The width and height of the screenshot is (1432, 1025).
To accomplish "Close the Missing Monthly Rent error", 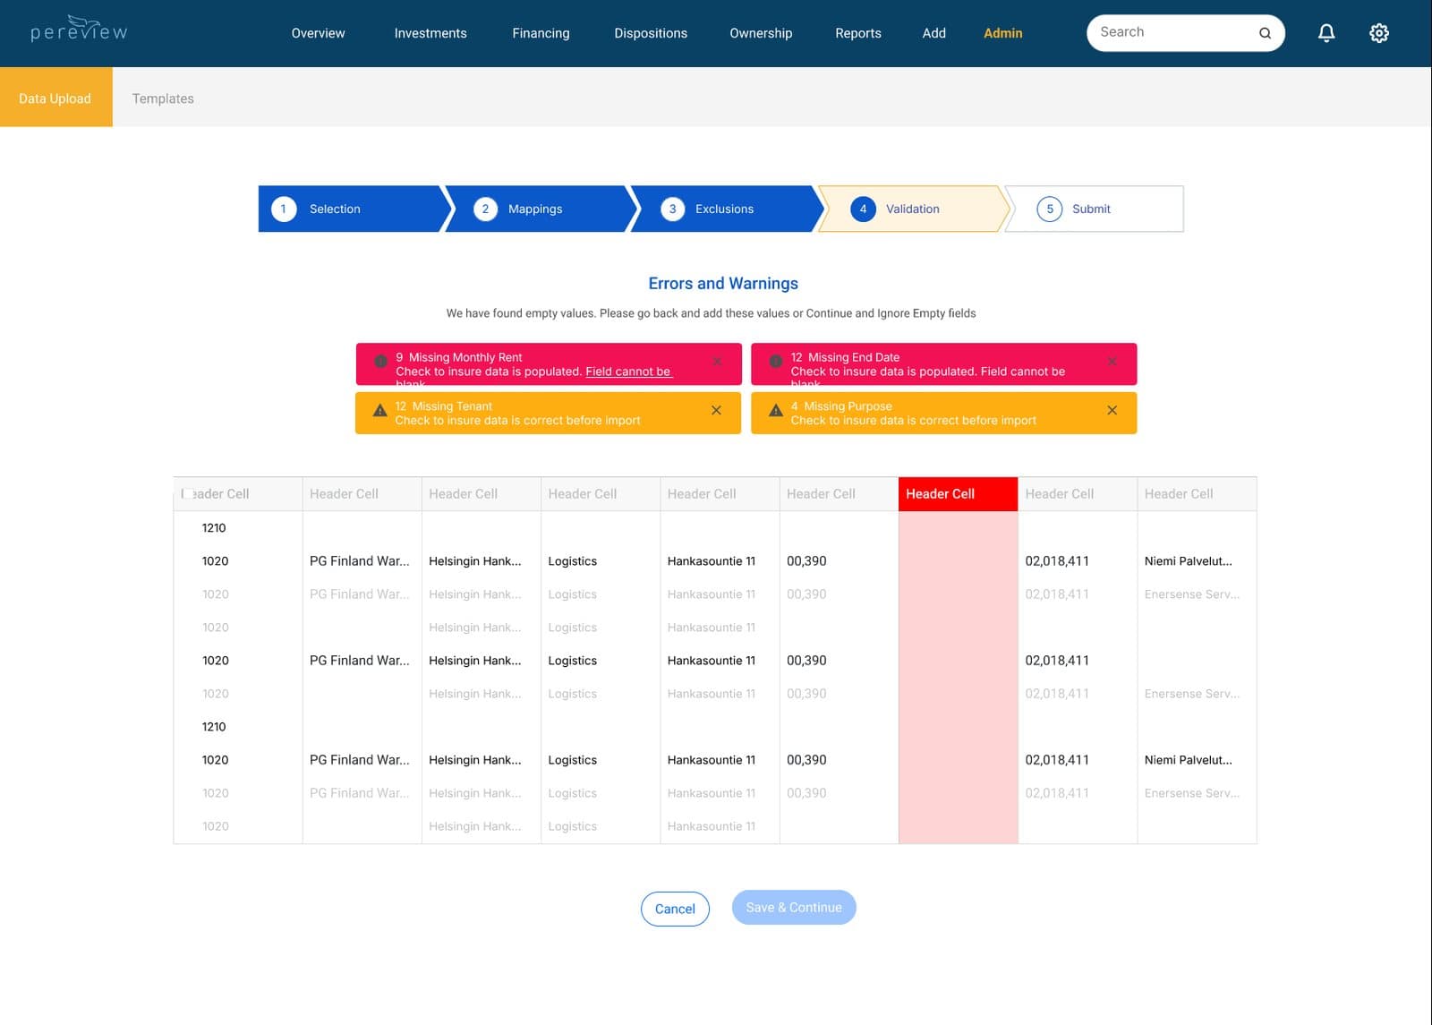I will pos(716,362).
